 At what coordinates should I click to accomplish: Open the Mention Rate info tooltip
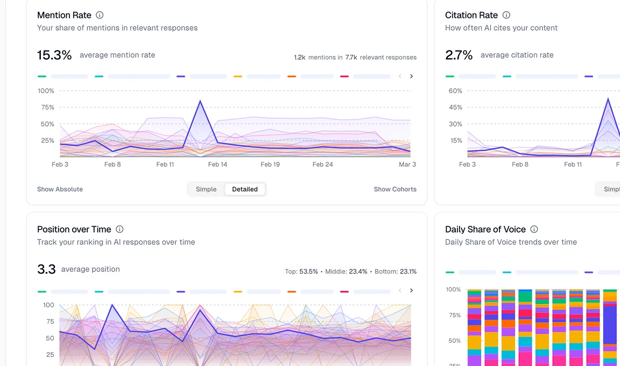(x=100, y=15)
